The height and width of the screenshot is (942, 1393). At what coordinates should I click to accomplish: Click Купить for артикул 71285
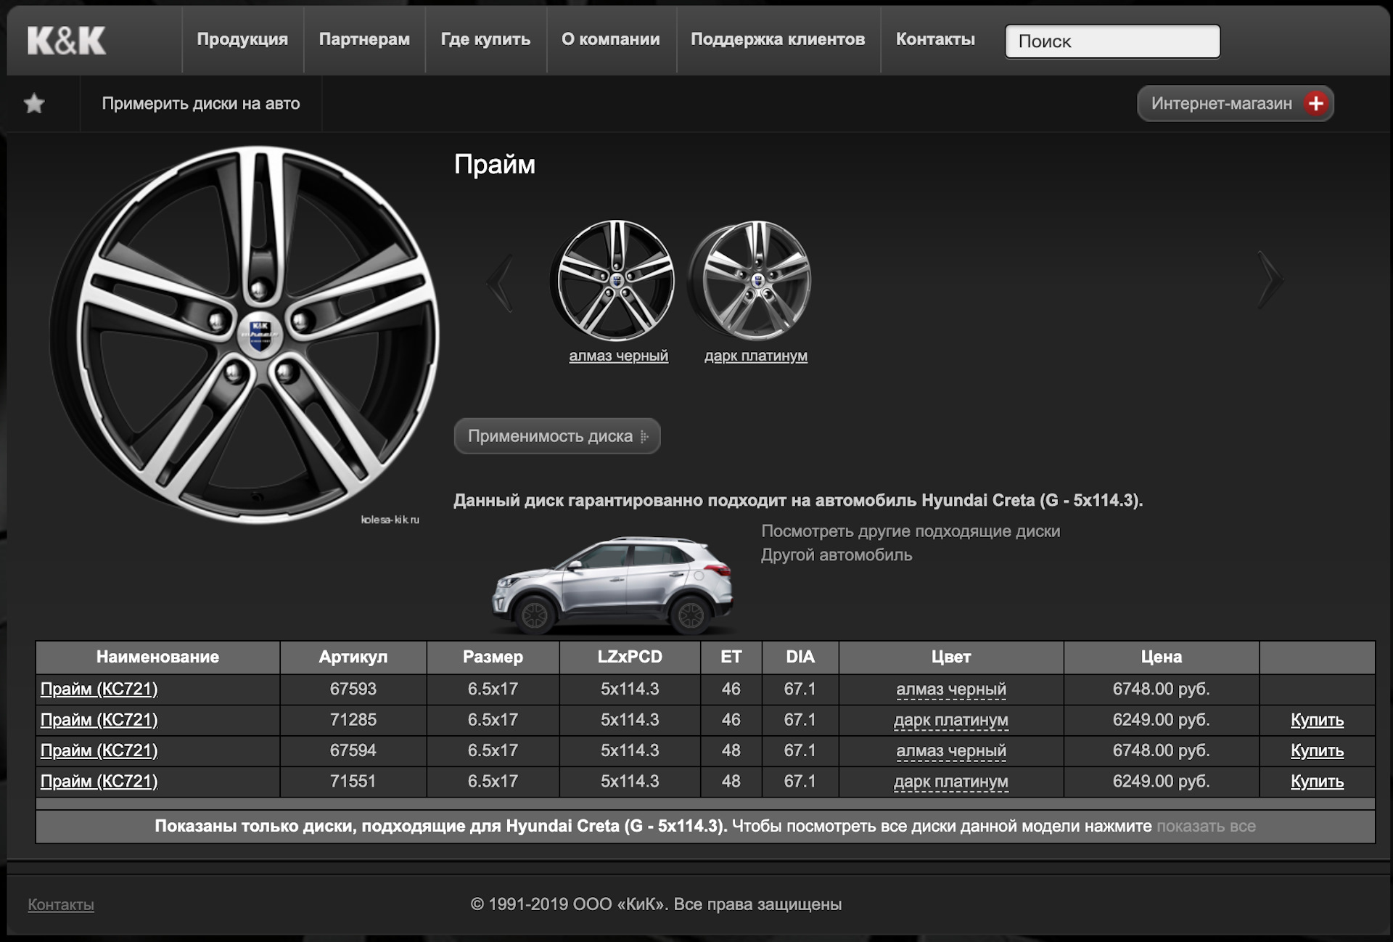1317,720
